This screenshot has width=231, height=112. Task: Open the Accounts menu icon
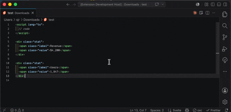tap(225, 90)
